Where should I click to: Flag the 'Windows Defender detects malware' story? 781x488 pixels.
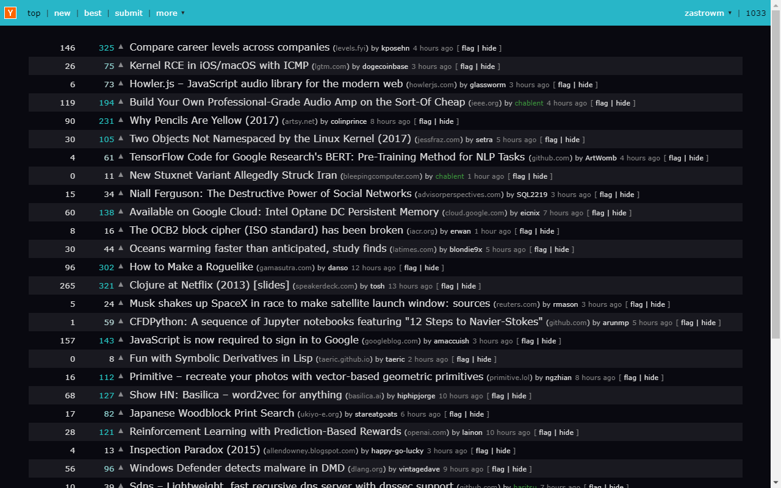498,469
